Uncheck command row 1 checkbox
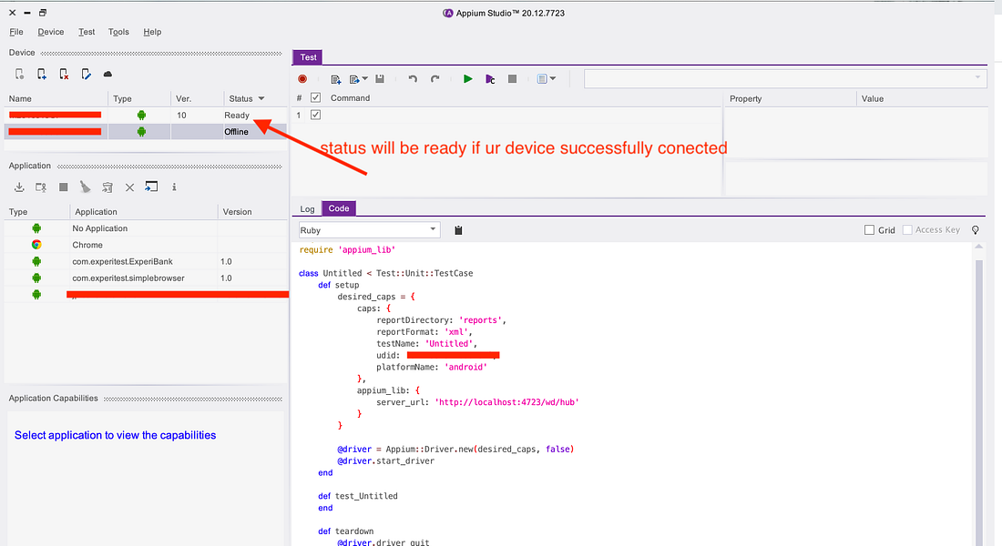 click(314, 115)
